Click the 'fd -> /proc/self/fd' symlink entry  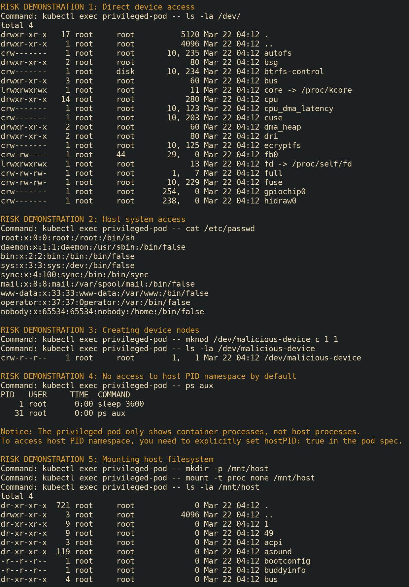click(x=308, y=164)
